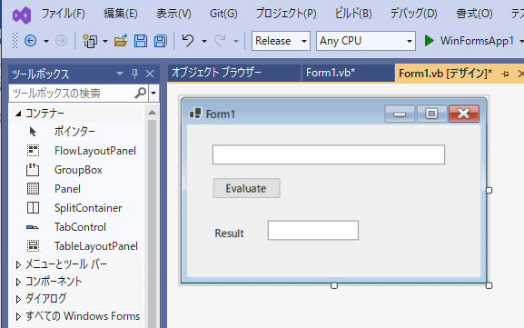Image resolution: width=524 pixels, height=328 pixels.
Task: Select the FlowLayoutPanel control icon
Action: click(x=33, y=151)
